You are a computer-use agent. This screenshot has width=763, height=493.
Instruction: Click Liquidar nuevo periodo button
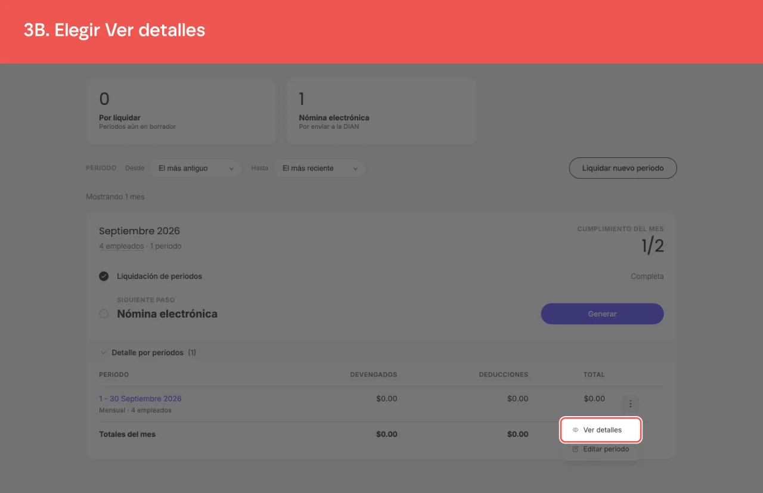pos(623,168)
